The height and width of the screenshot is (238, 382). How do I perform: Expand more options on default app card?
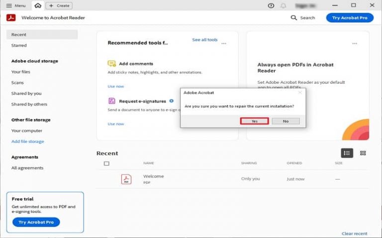coord(355,43)
